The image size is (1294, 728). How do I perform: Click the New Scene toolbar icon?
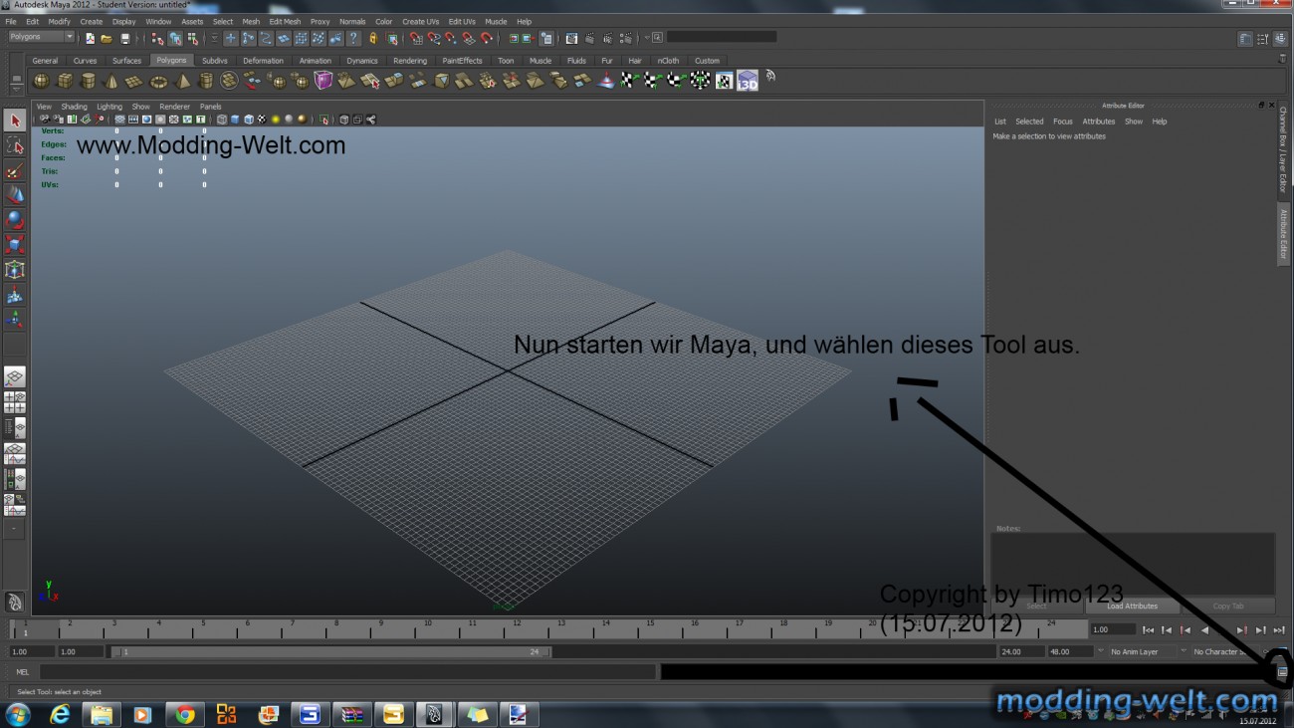(x=90, y=39)
